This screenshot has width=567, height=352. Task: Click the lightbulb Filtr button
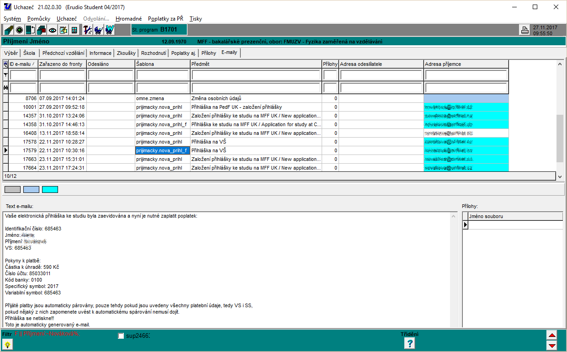click(8, 344)
